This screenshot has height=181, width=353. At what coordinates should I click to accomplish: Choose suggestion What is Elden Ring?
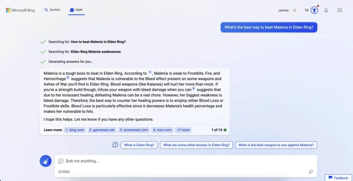(139, 145)
